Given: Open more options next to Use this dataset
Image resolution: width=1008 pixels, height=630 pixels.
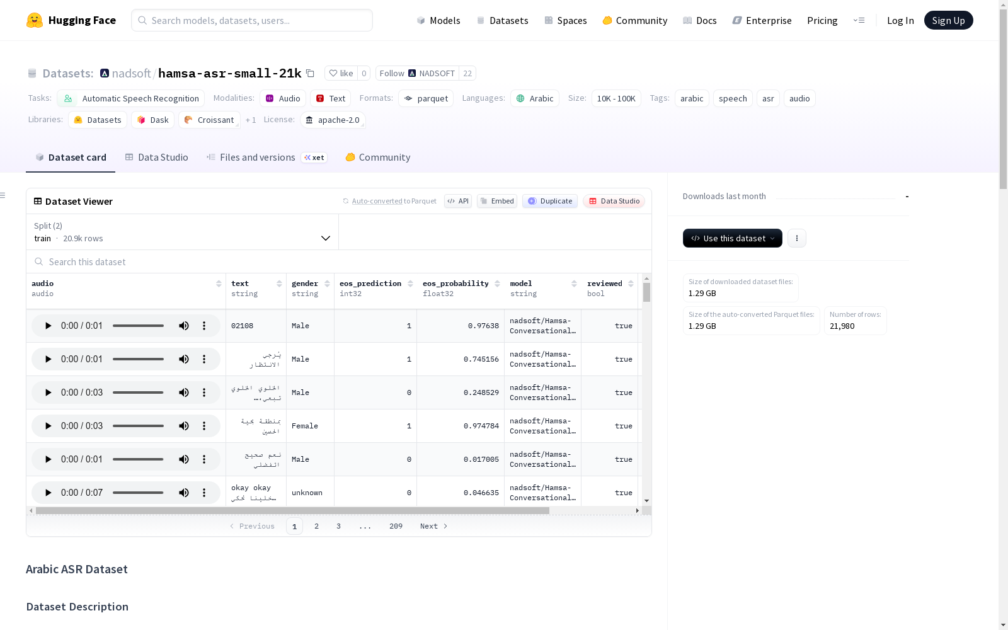Looking at the screenshot, I should (x=797, y=238).
